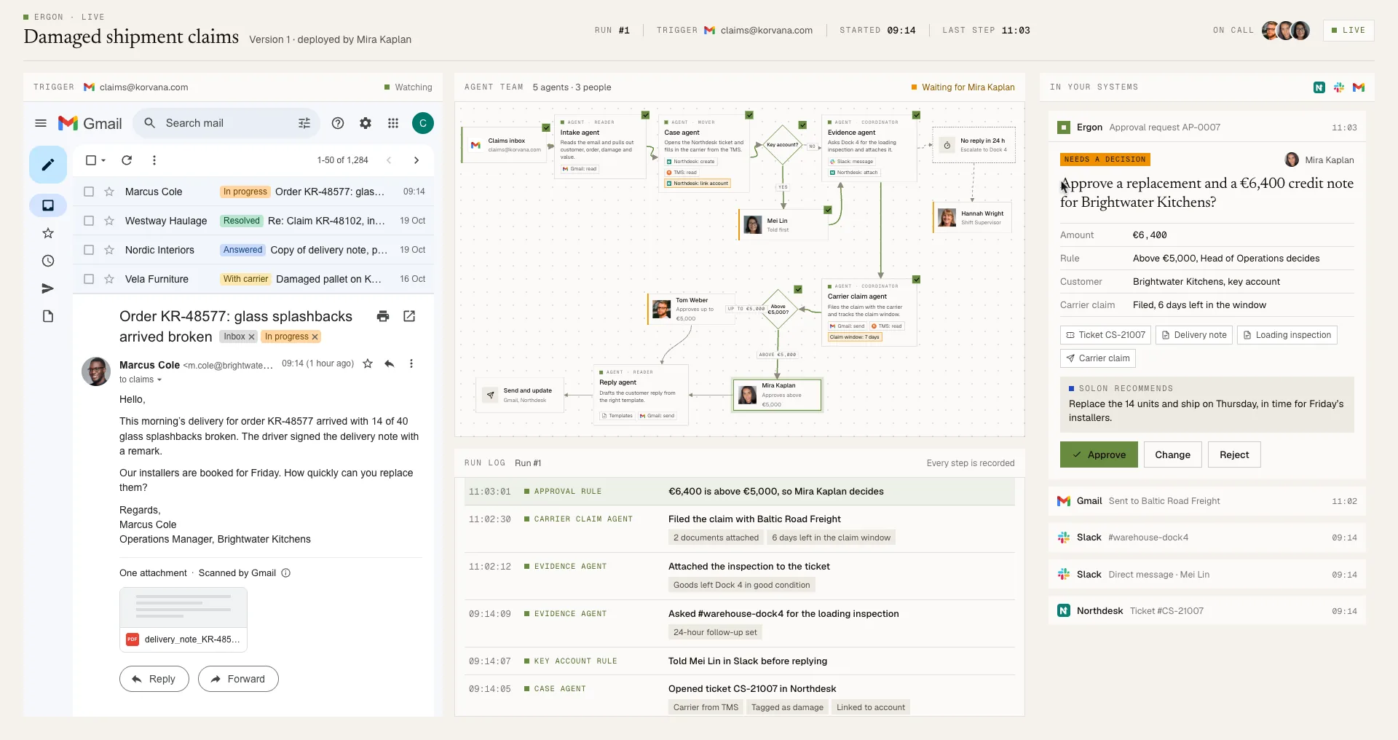The image size is (1398, 740).
Task: Tick the checkbox for Vela Furniture email
Action: click(89, 279)
